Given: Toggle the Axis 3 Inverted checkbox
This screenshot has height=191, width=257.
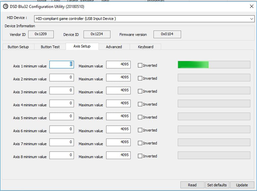Looking at the screenshot, I should click(x=140, y=91).
